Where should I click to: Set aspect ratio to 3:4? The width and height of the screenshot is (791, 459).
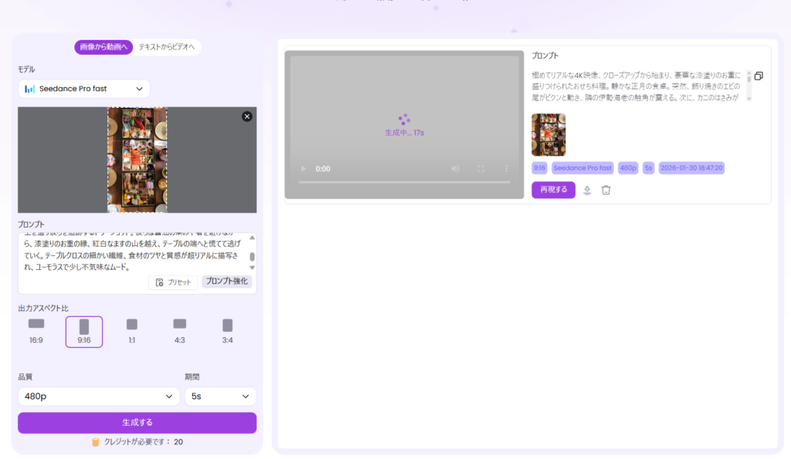tap(227, 331)
